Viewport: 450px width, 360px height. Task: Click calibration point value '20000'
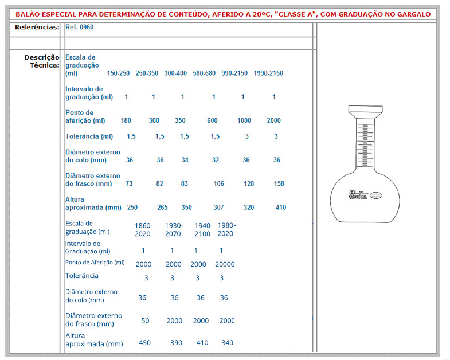click(x=225, y=264)
